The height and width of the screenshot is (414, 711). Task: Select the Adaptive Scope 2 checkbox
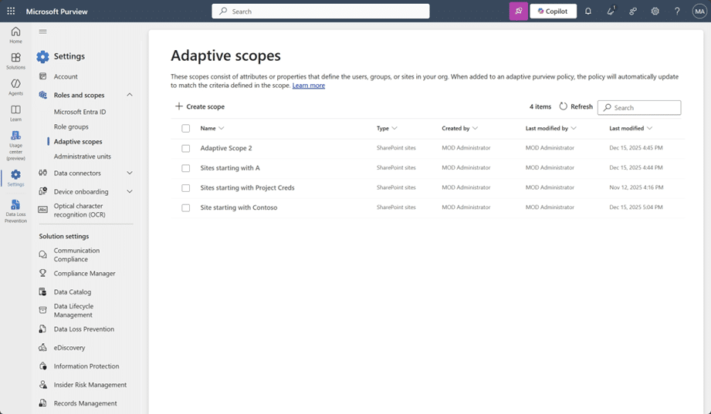(x=185, y=148)
